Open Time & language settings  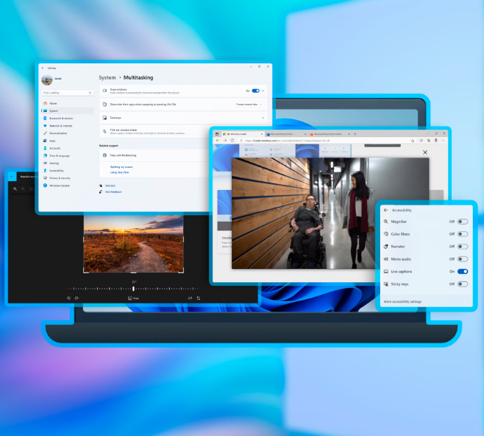pyautogui.click(x=67, y=155)
